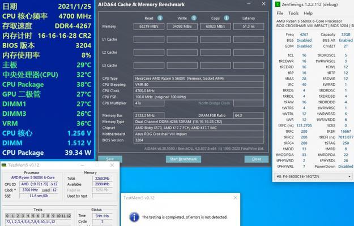The width and height of the screenshot is (354, 226).
Task: Click the Chipset AMD Bixby X570 row
Action: point(199,128)
